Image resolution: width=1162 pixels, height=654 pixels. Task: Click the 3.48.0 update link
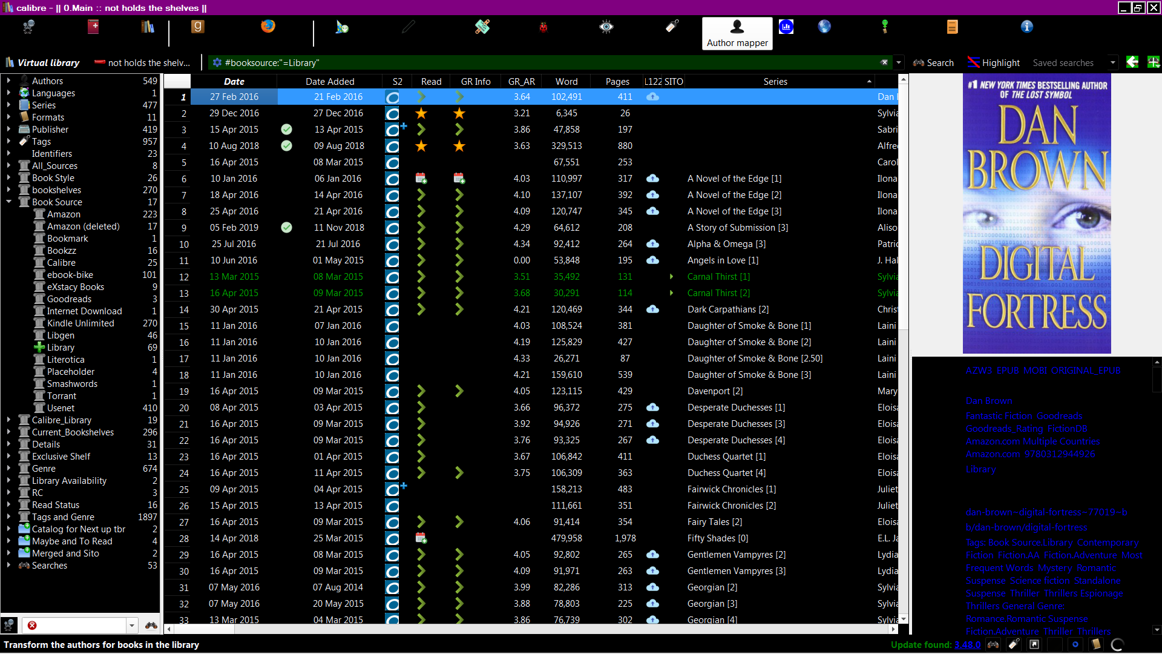point(967,644)
